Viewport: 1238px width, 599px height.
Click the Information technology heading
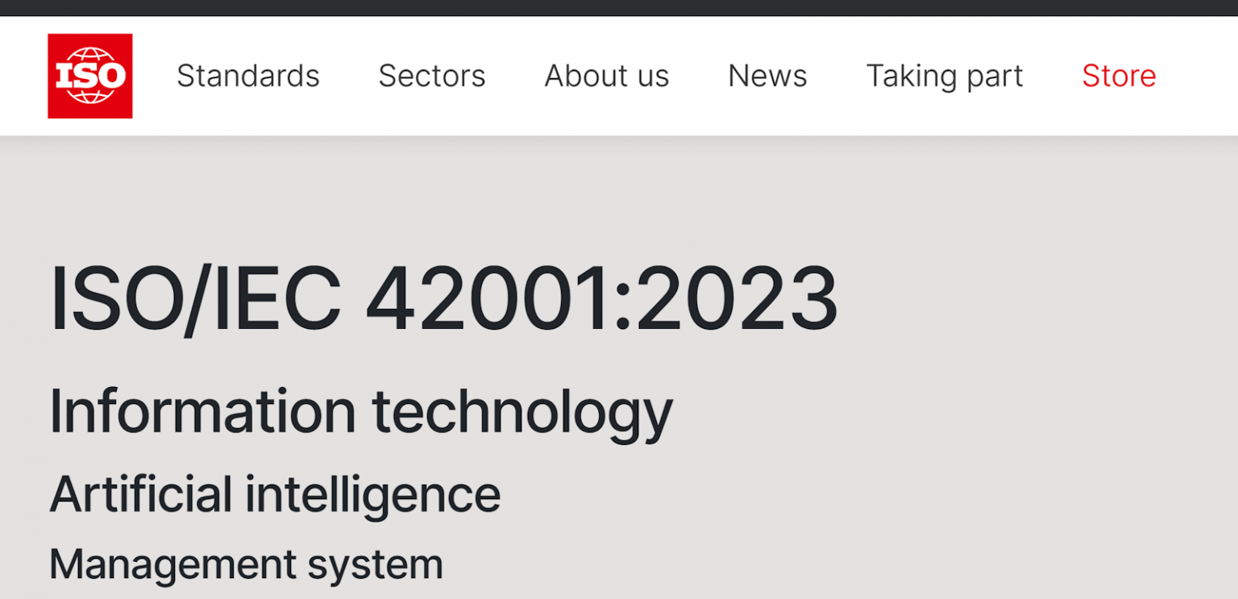pyautogui.click(x=360, y=411)
